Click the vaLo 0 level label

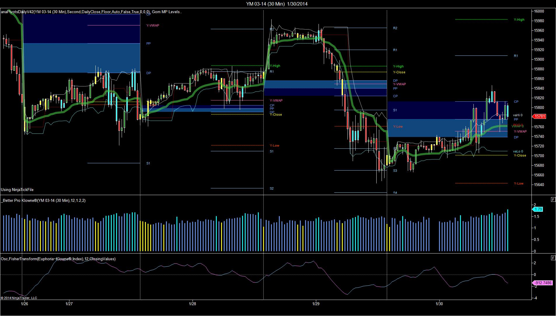518,152
